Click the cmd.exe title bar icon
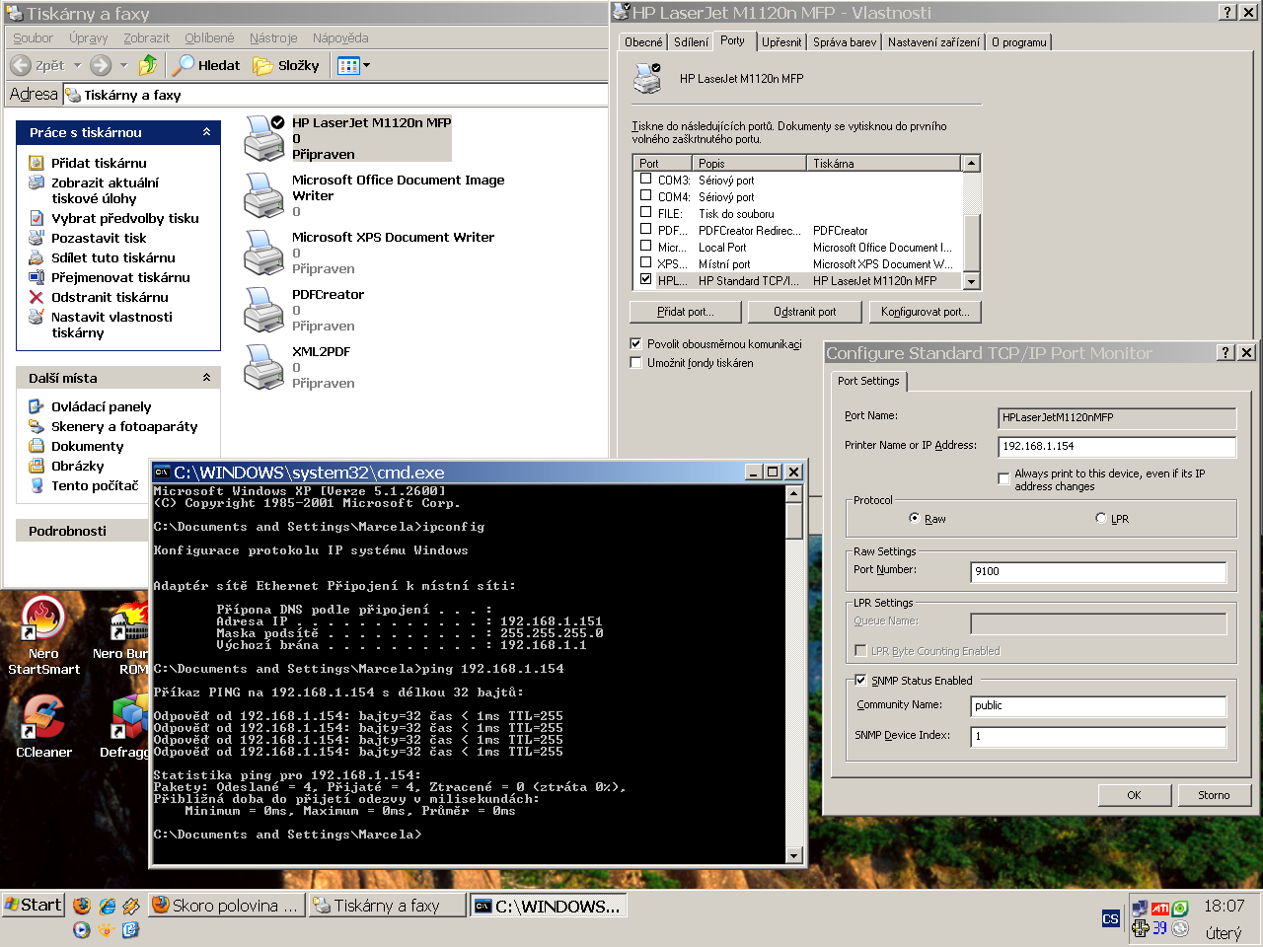The image size is (1263, 947). pyautogui.click(x=162, y=473)
